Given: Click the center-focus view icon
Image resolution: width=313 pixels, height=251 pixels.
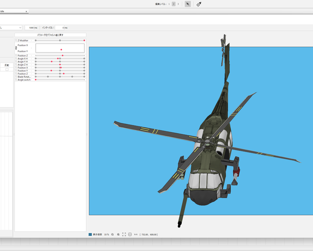Looking at the screenshot, I should pyautogui.click(x=130, y=234).
